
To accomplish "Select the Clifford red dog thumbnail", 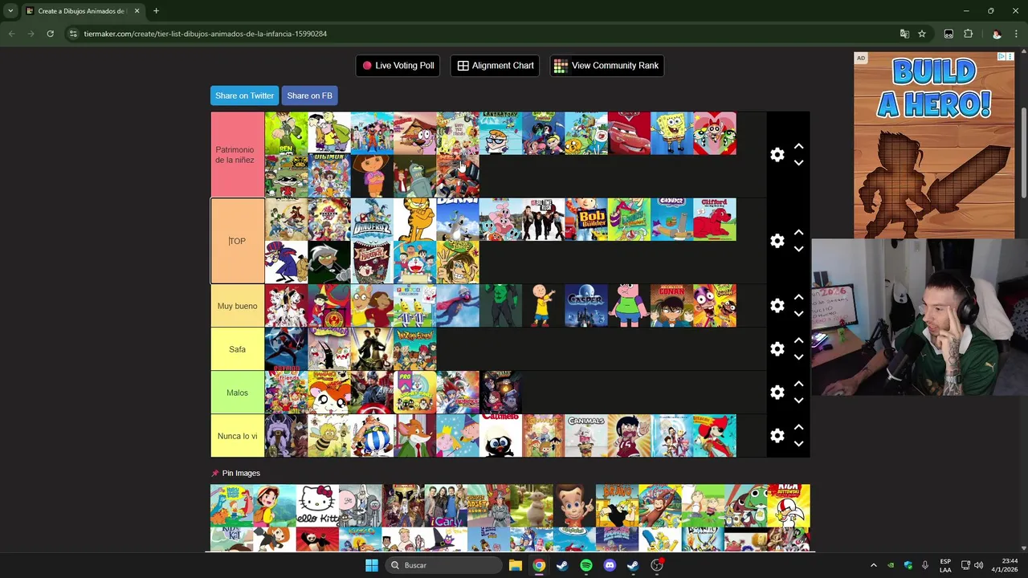I will [714, 219].
